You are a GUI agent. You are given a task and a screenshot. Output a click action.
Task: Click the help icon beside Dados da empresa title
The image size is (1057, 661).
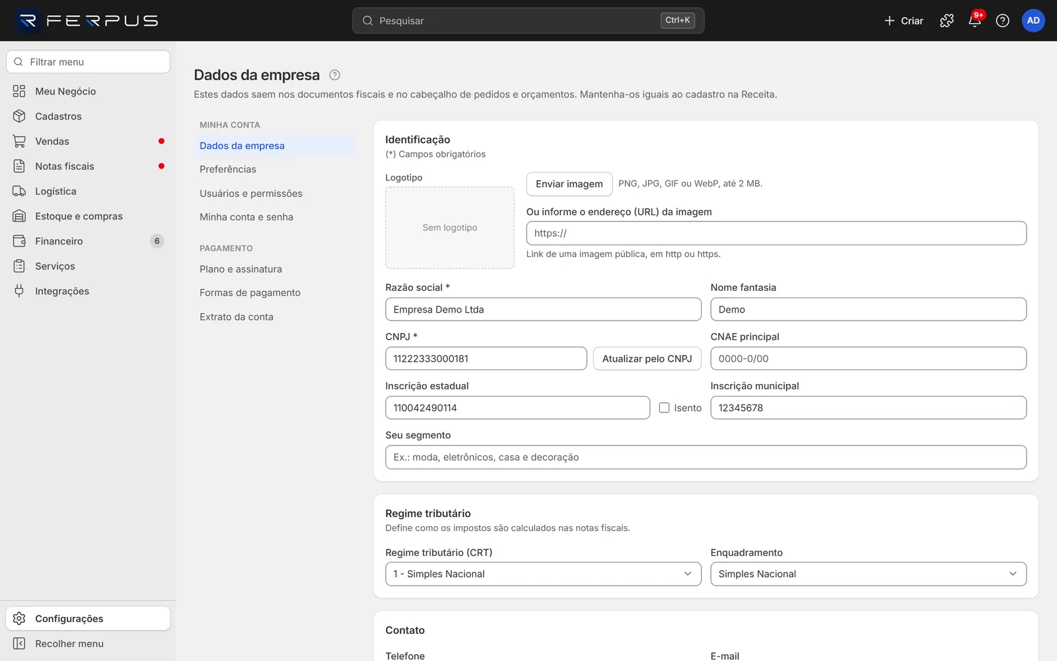335,75
